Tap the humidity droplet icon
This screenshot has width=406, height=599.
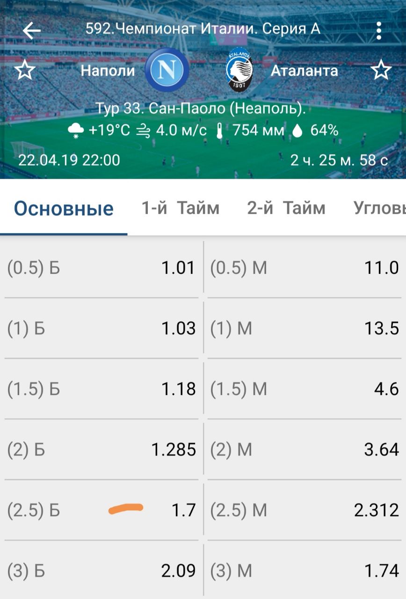[297, 131]
